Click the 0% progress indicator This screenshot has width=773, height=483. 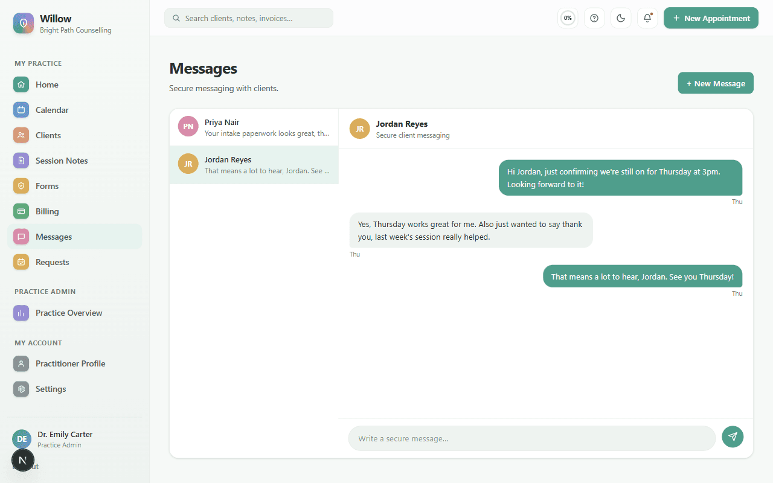tap(568, 18)
